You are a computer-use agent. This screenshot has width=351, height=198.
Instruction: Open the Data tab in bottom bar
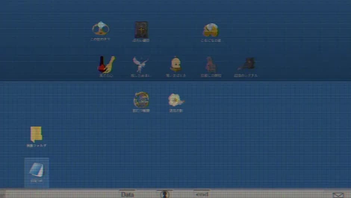127,194
